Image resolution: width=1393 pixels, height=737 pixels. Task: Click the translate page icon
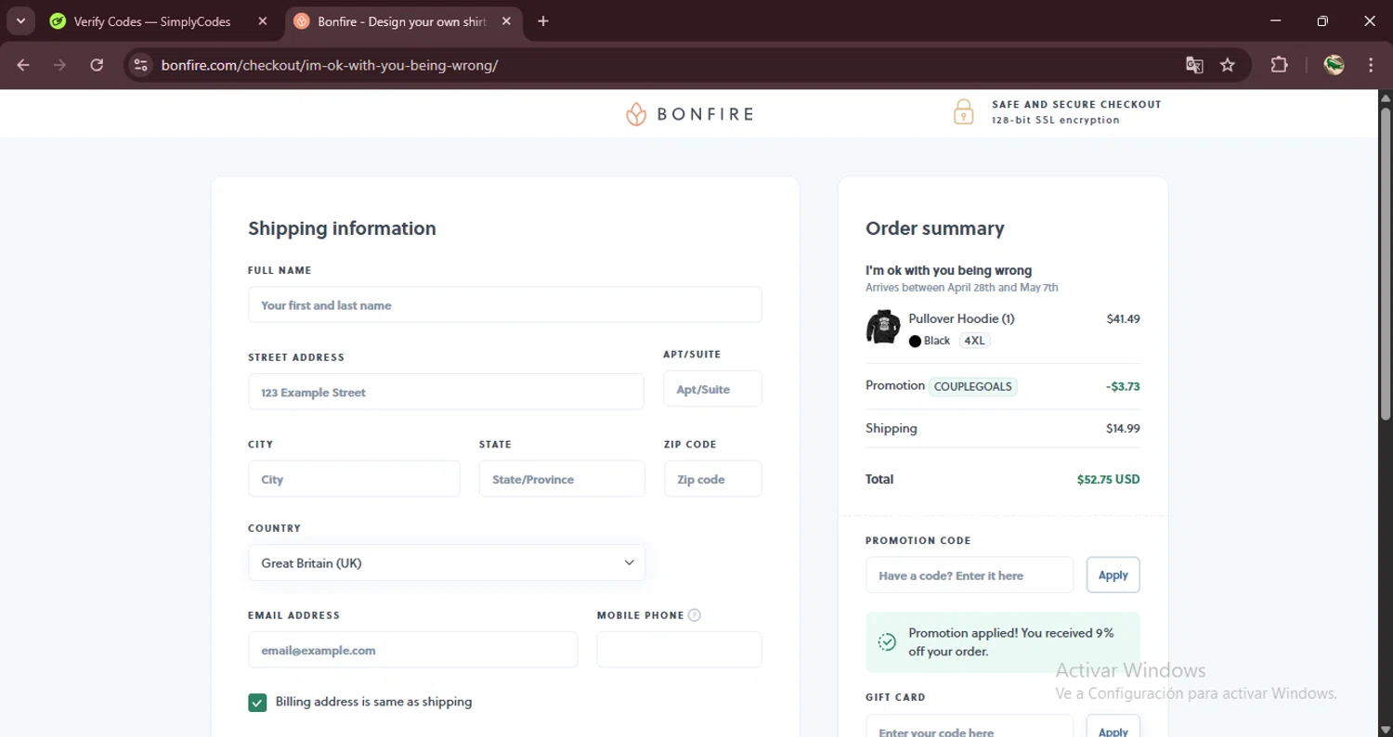pyautogui.click(x=1194, y=65)
